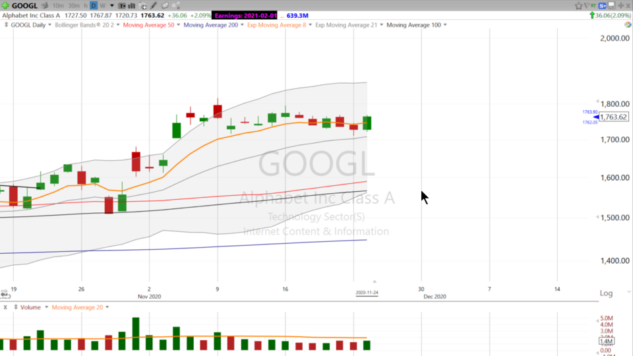Screen dimensions: 633x356
Task: Click the reorder handle beside GOOGL Daily
Action: [6, 24]
